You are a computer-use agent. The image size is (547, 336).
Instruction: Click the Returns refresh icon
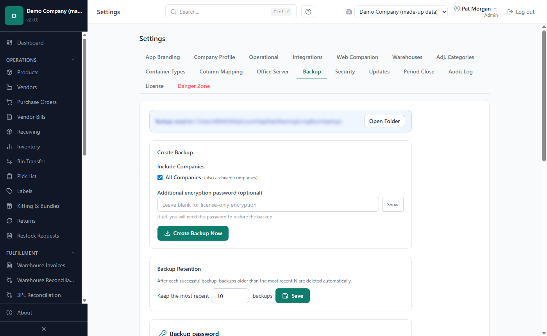[9, 221]
